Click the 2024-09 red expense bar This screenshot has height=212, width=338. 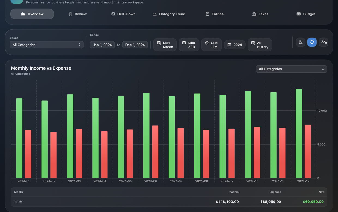pyautogui.click(x=231, y=154)
